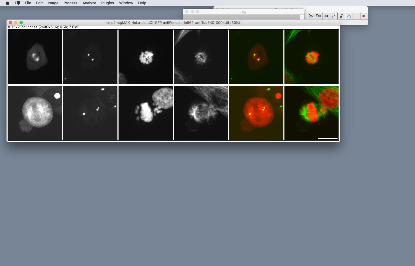This screenshot has height=266, width=415.
Task: Open the Apple menu
Action: click(7, 3)
